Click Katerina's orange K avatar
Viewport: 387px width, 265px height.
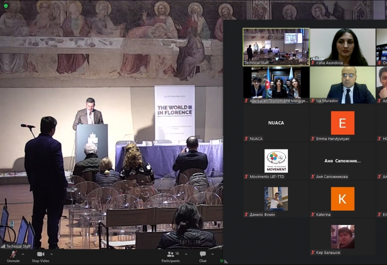[343, 199]
